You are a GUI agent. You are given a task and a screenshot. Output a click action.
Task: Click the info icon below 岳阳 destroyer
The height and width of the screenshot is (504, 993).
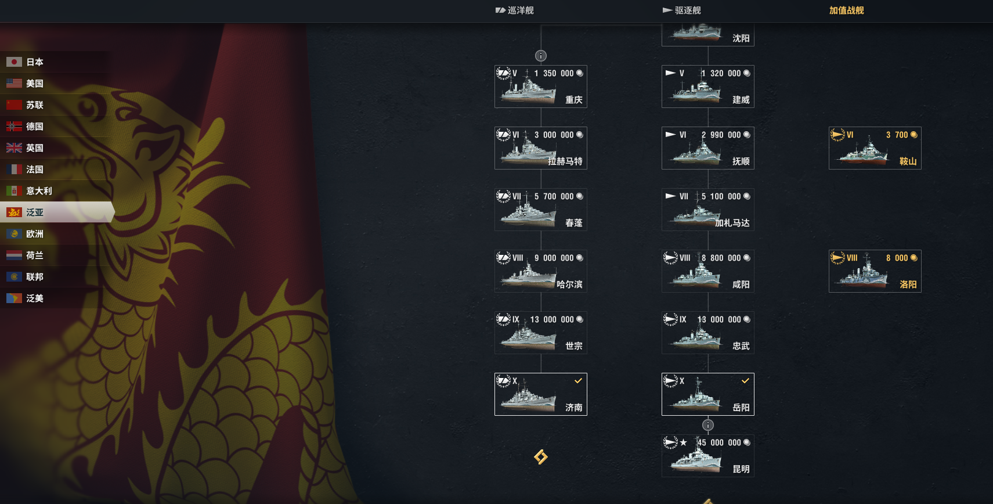click(x=708, y=425)
